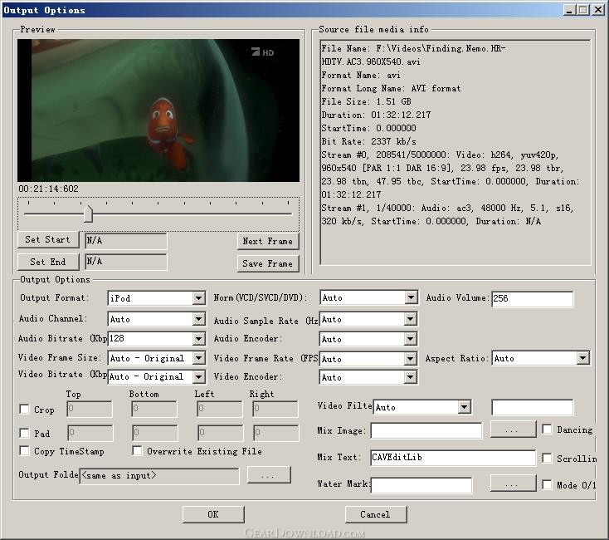Expand the Video Encoder dropdown
The width and height of the screenshot is (609, 540).
click(368, 376)
